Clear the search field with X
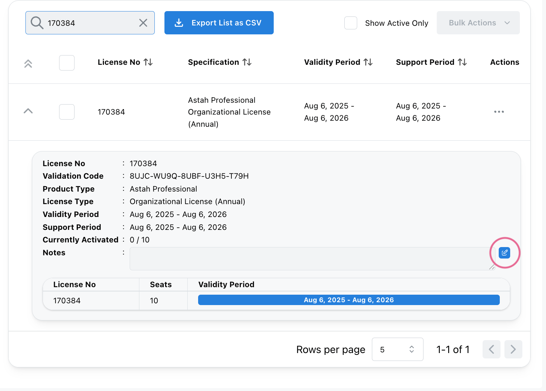The image size is (546, 391). 143,23
